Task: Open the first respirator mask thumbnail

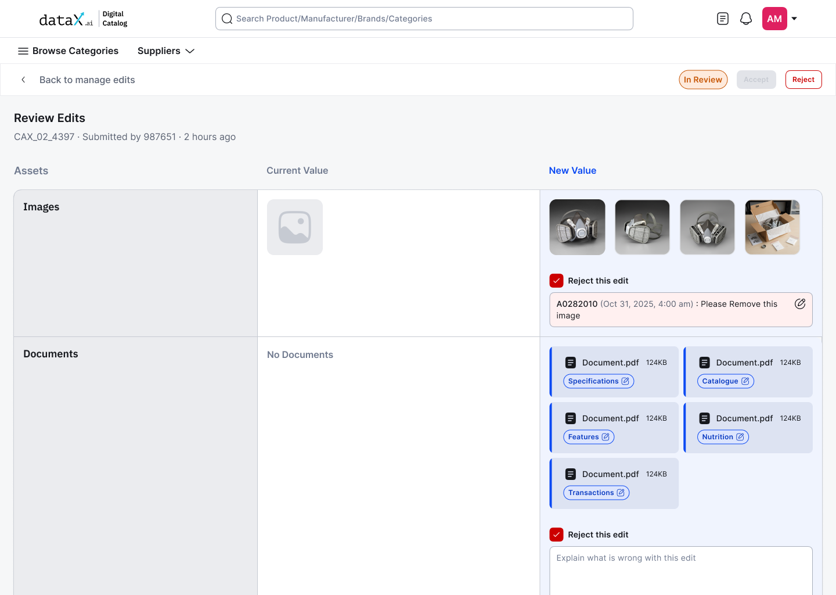Action: pyautogui.click(x=577, y=227)
